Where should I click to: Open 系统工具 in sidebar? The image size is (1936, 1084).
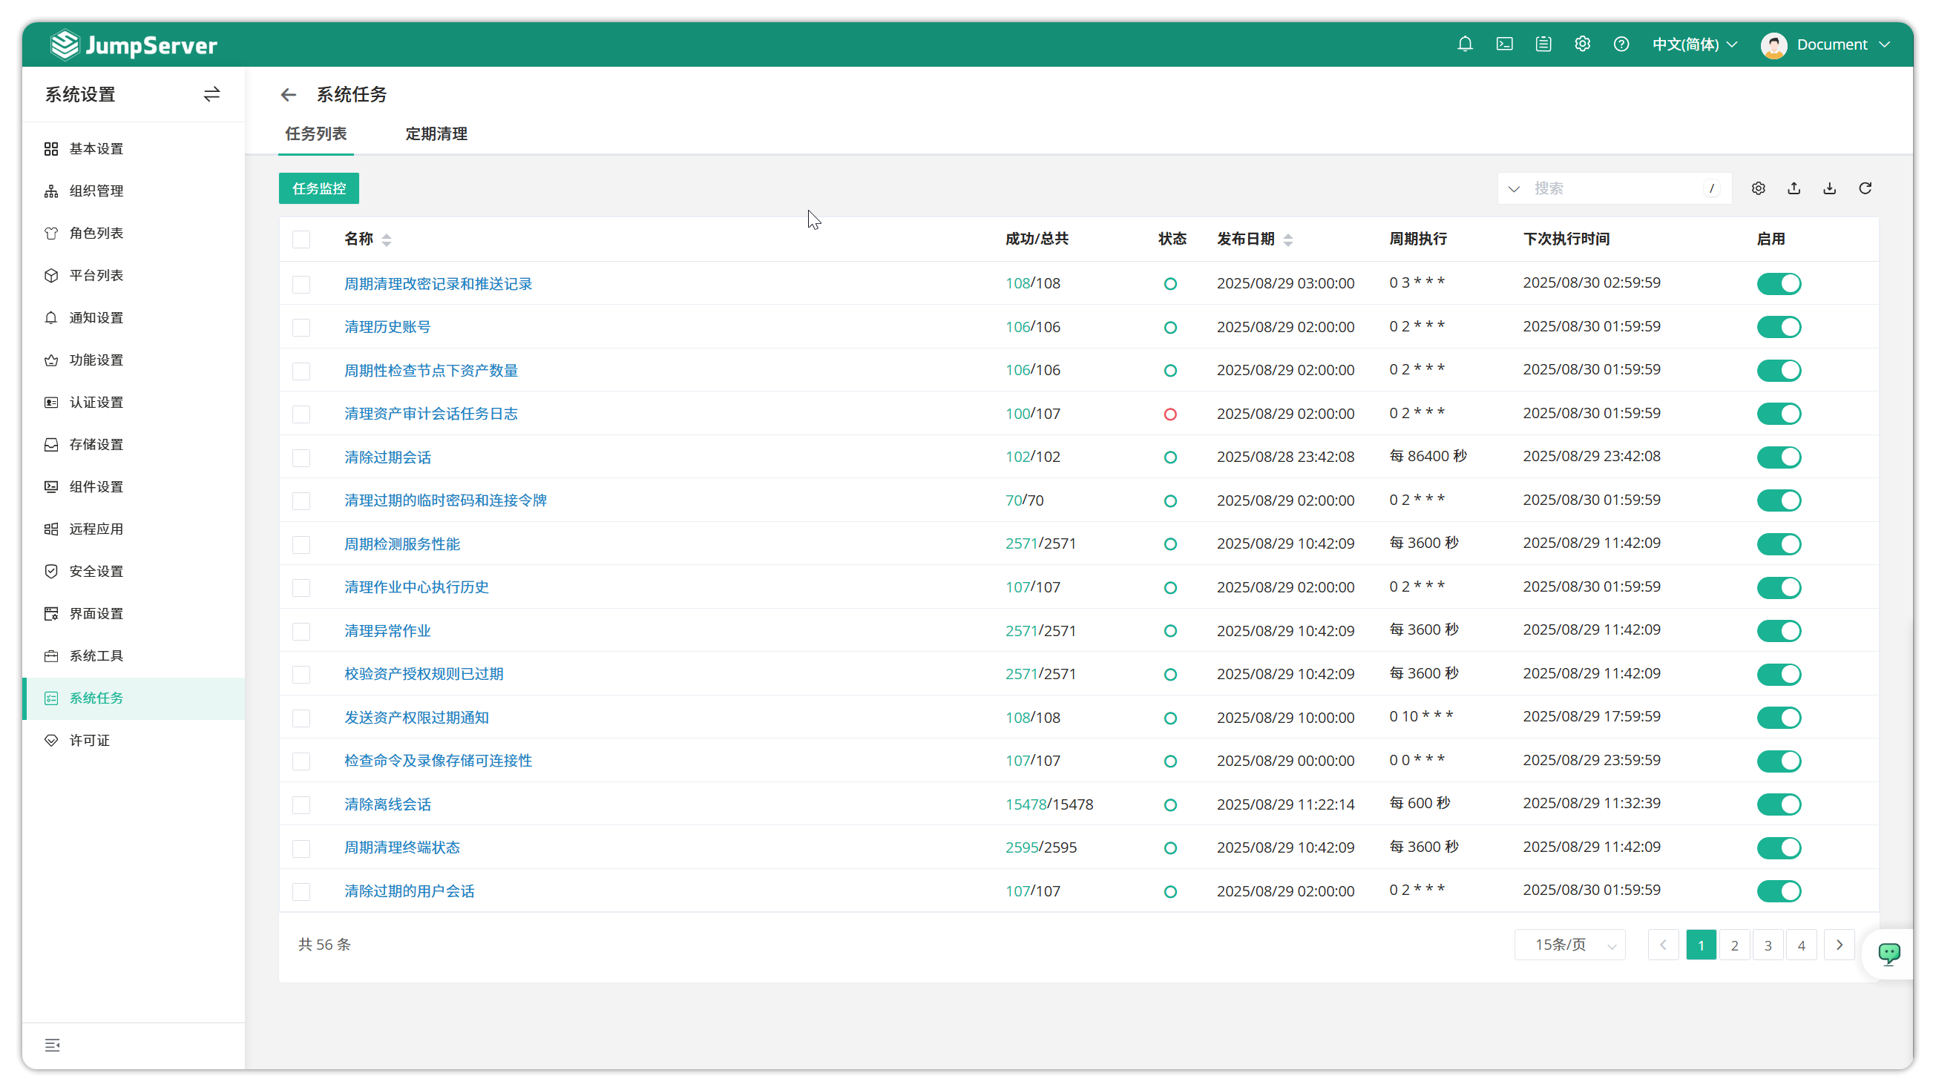(x=134, y=656)
